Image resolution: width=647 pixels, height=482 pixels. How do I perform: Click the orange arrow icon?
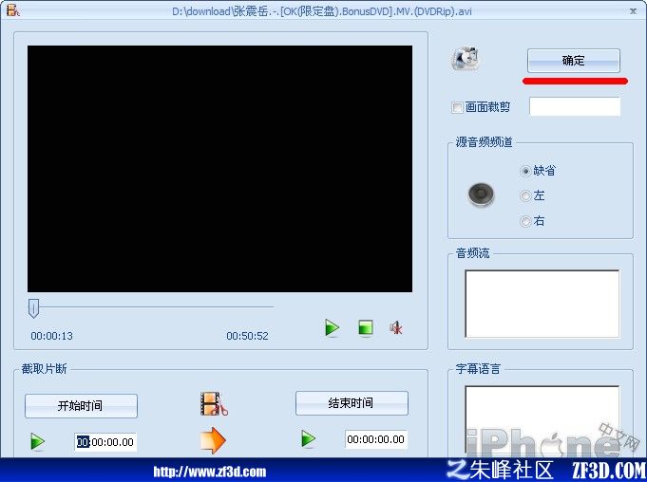coord(213,440)
